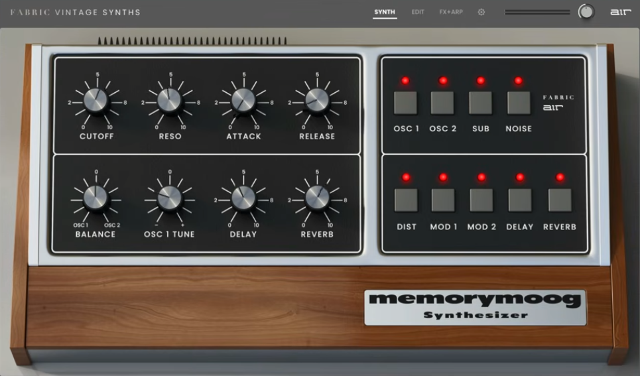Click the CUTOFF label text
This screenshot has width=640, height=376.
tap(97, 137)
